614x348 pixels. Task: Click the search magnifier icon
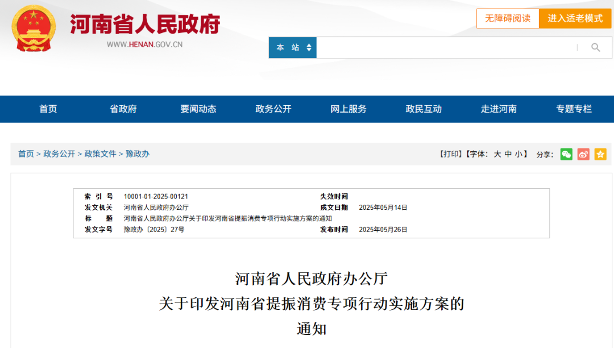tap(595, 48)
